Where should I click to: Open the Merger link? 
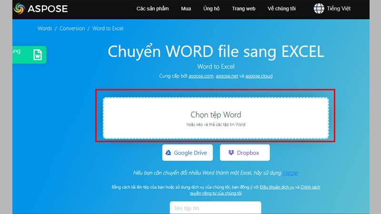pyautogui.click(x=291, y=173)
